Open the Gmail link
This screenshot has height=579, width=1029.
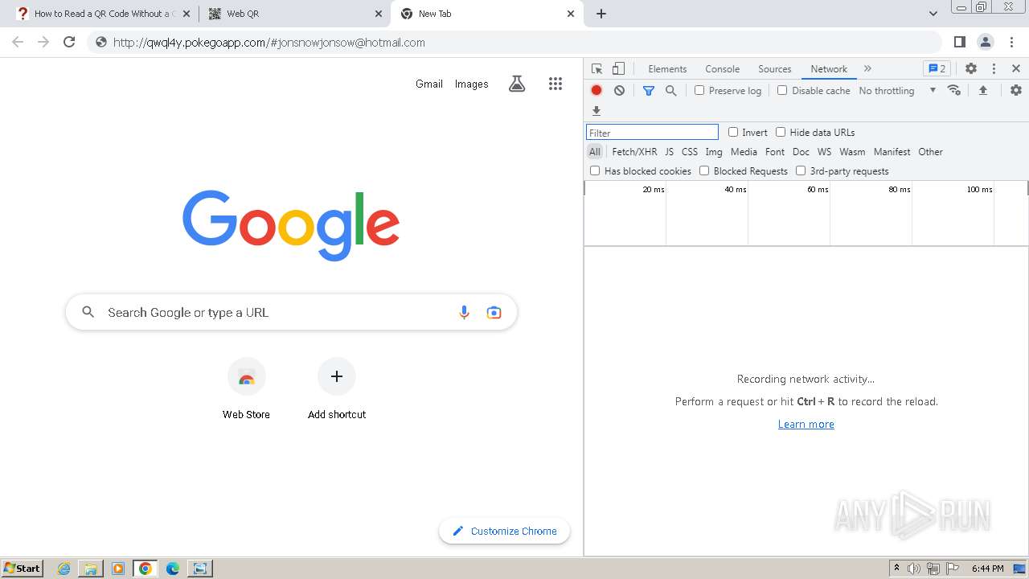click(429, 84)
